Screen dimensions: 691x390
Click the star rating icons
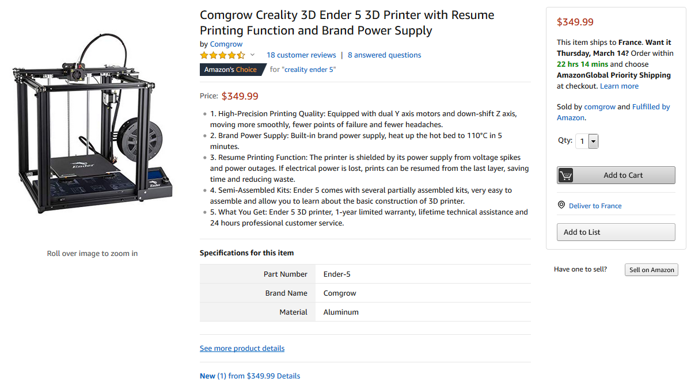pos(222,55)
